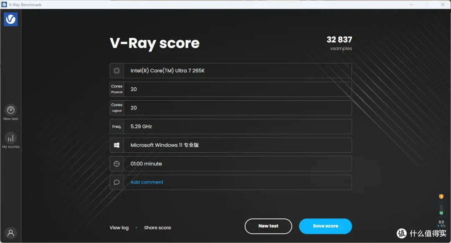The height and width of the screenshot is (243, 451).
Task: Click the Share score link
Action: coord(157,228)
